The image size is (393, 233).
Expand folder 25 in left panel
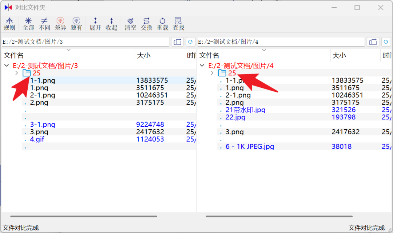coord(16,73)
